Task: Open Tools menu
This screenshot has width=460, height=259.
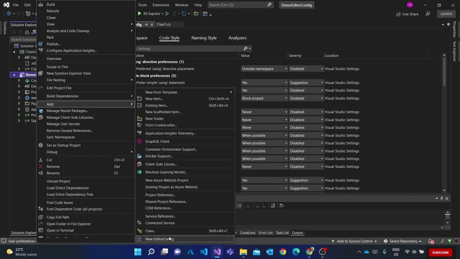Action: [142, 5]
